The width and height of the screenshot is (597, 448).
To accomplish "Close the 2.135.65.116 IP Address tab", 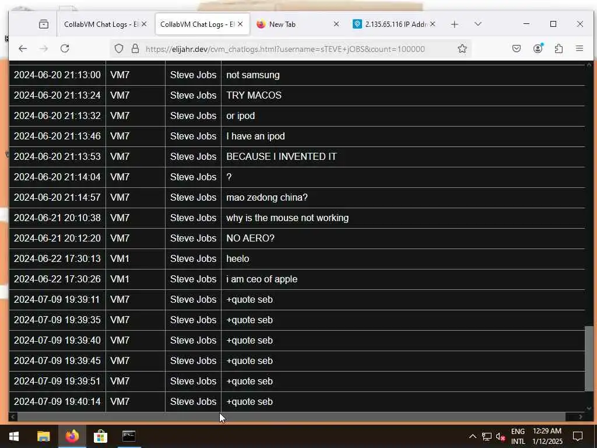I will coord(433,24).
